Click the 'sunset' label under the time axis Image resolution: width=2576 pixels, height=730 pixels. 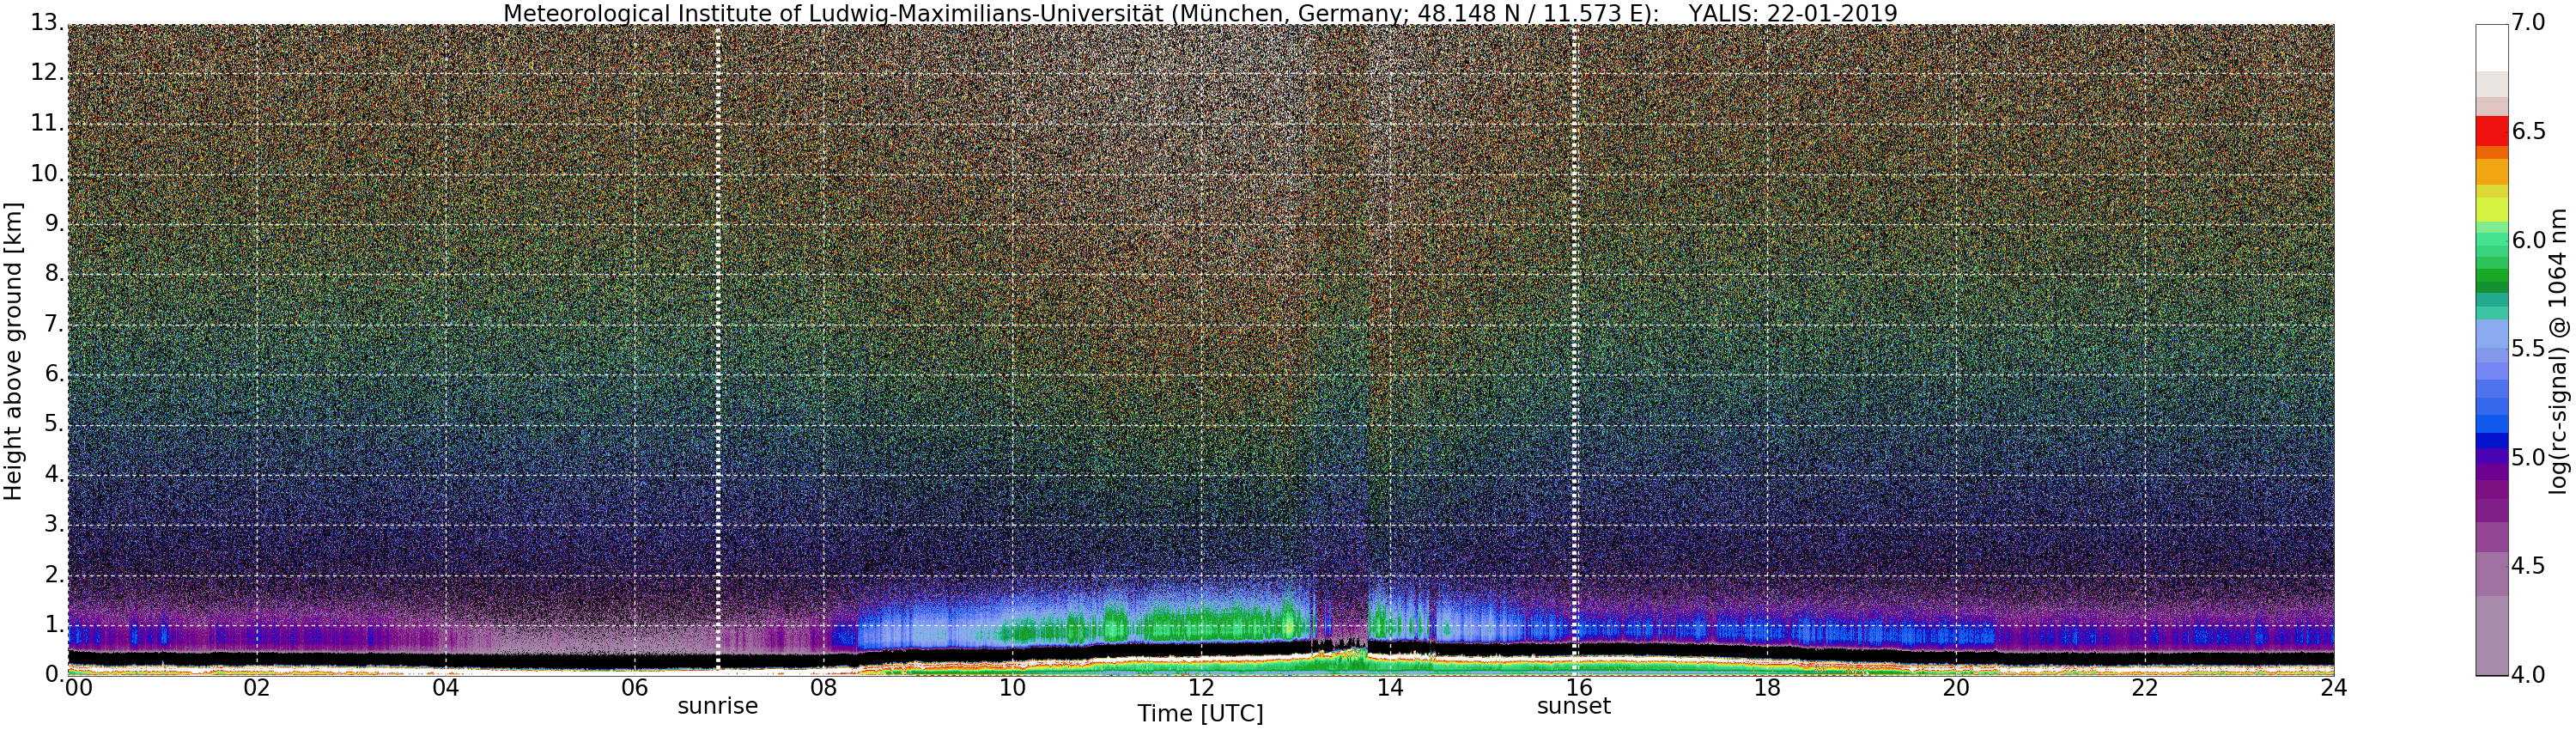(x=1574, y=706)
